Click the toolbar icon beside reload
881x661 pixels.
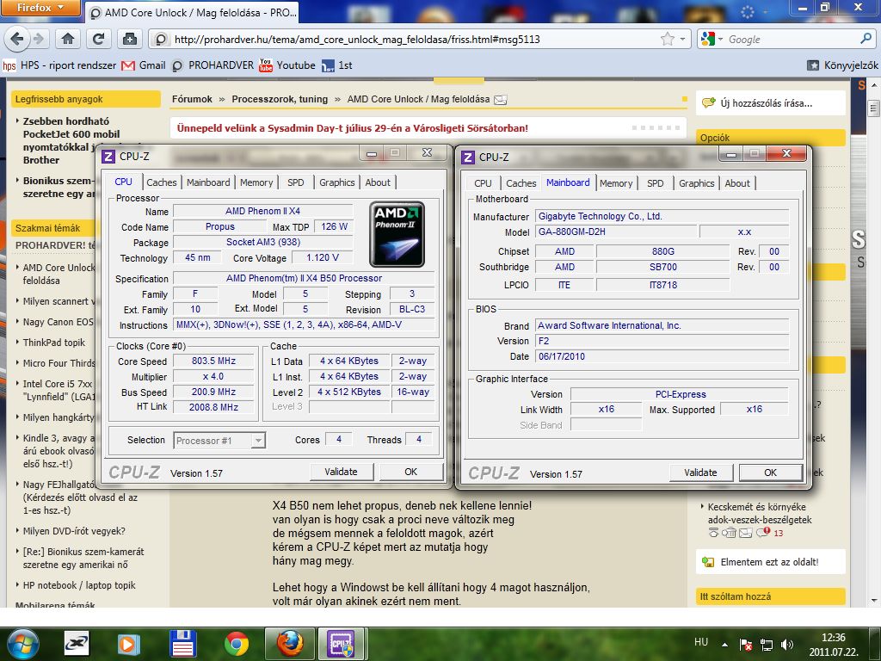point(129,39)
